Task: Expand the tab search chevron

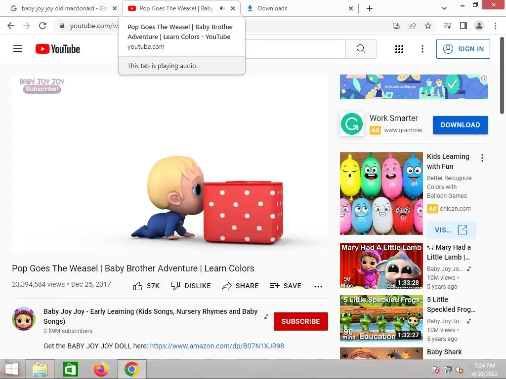Action: coord(444,8)
